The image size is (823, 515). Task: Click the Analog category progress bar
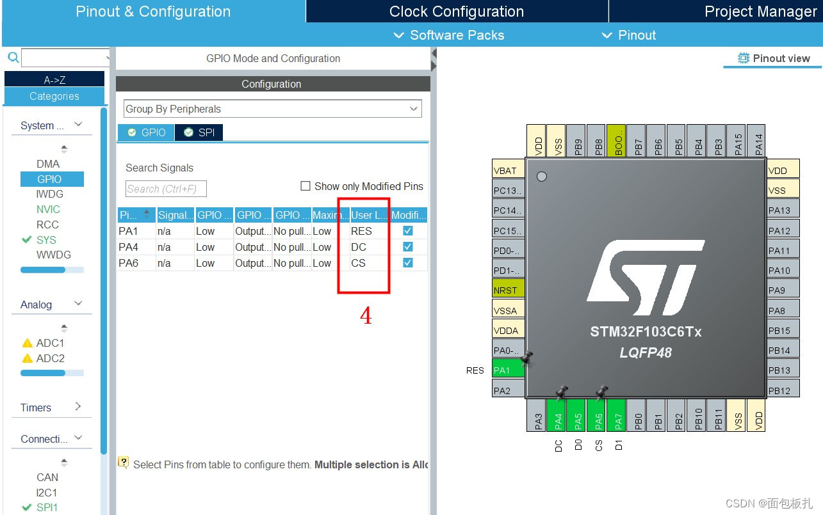(x=52, y=373)
